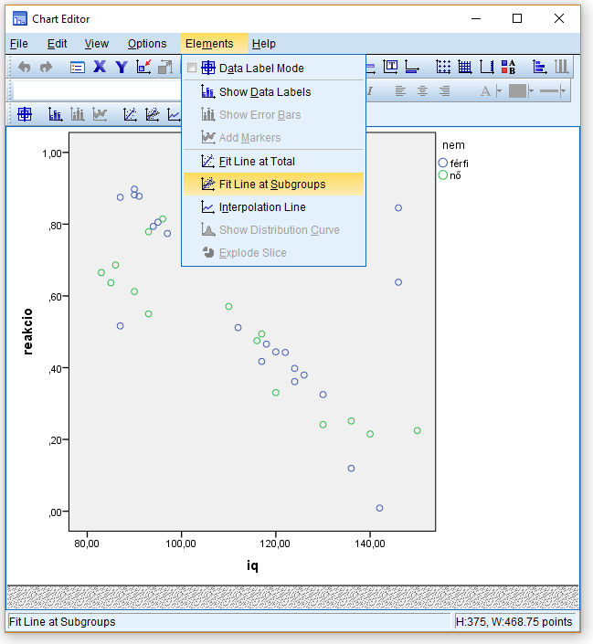Viewport: 593px width, 644px height.
Task: Click the fit line at total toolbar icon
Action: [x=131, y=114]
